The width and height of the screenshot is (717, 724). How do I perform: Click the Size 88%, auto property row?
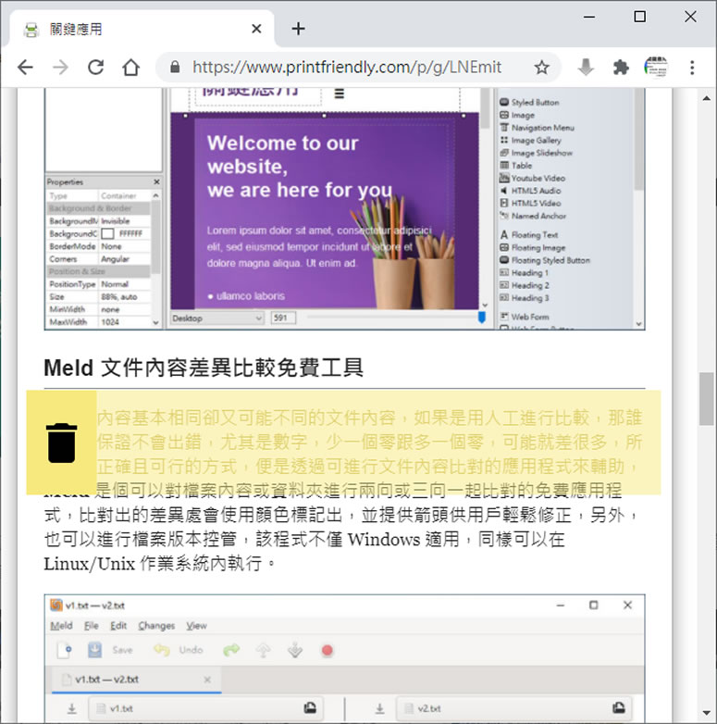99,297
